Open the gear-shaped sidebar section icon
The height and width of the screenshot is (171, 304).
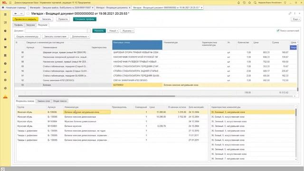[x=5, y=80]
